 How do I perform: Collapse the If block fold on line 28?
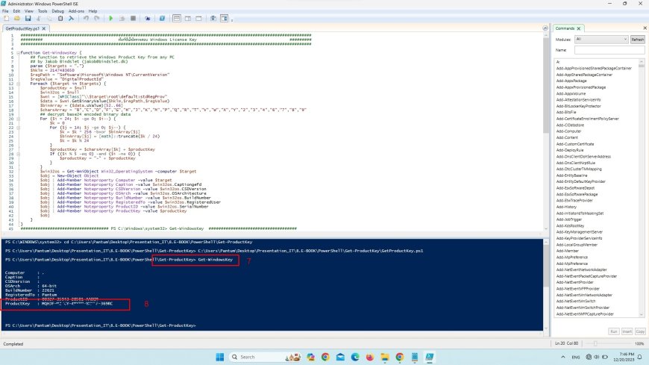coord(18,154)
